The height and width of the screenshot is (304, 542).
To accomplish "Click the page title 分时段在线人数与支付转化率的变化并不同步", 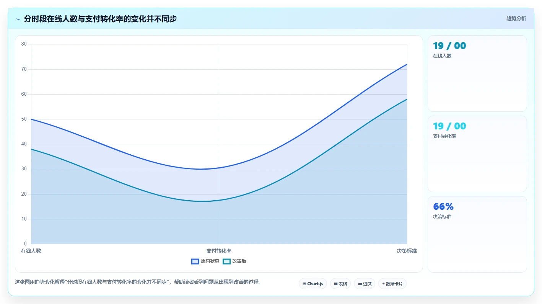I will click(x=100, y=19).
